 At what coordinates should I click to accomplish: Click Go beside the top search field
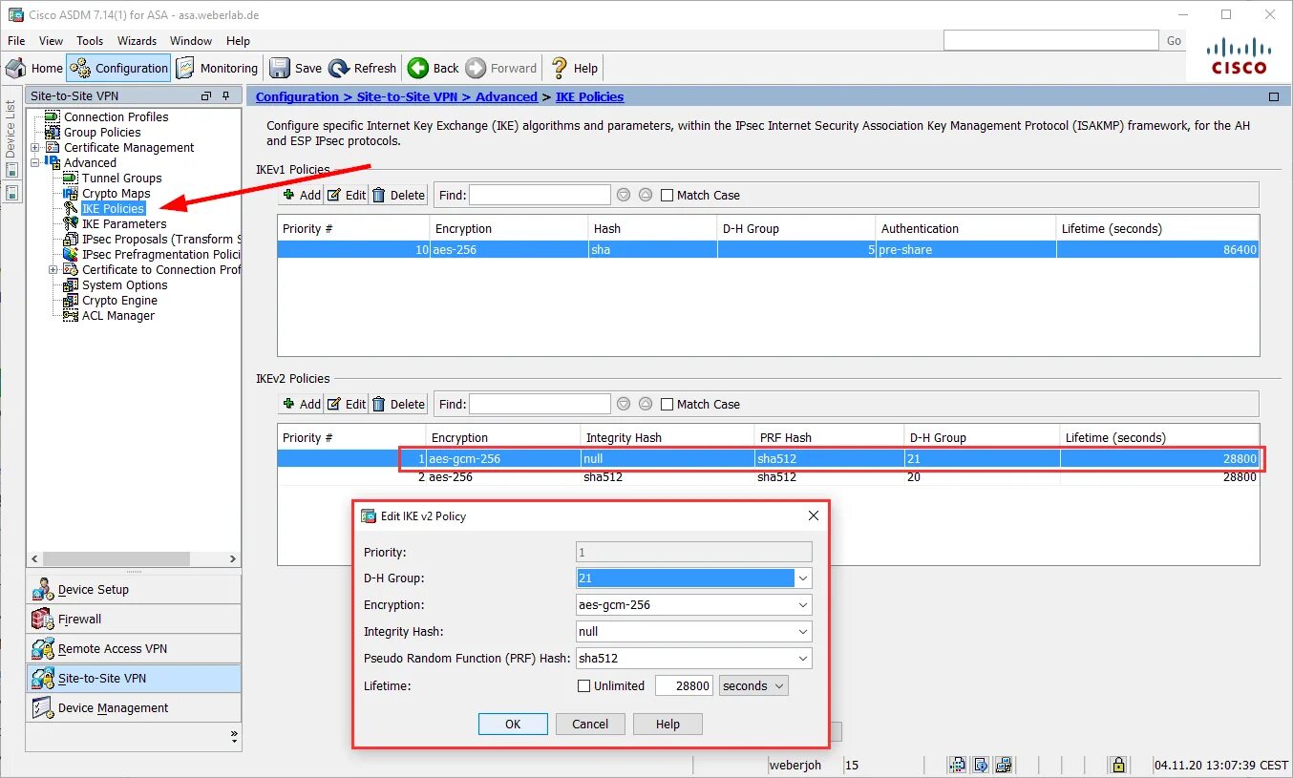pyautogui.click(x=1174, y=40)
